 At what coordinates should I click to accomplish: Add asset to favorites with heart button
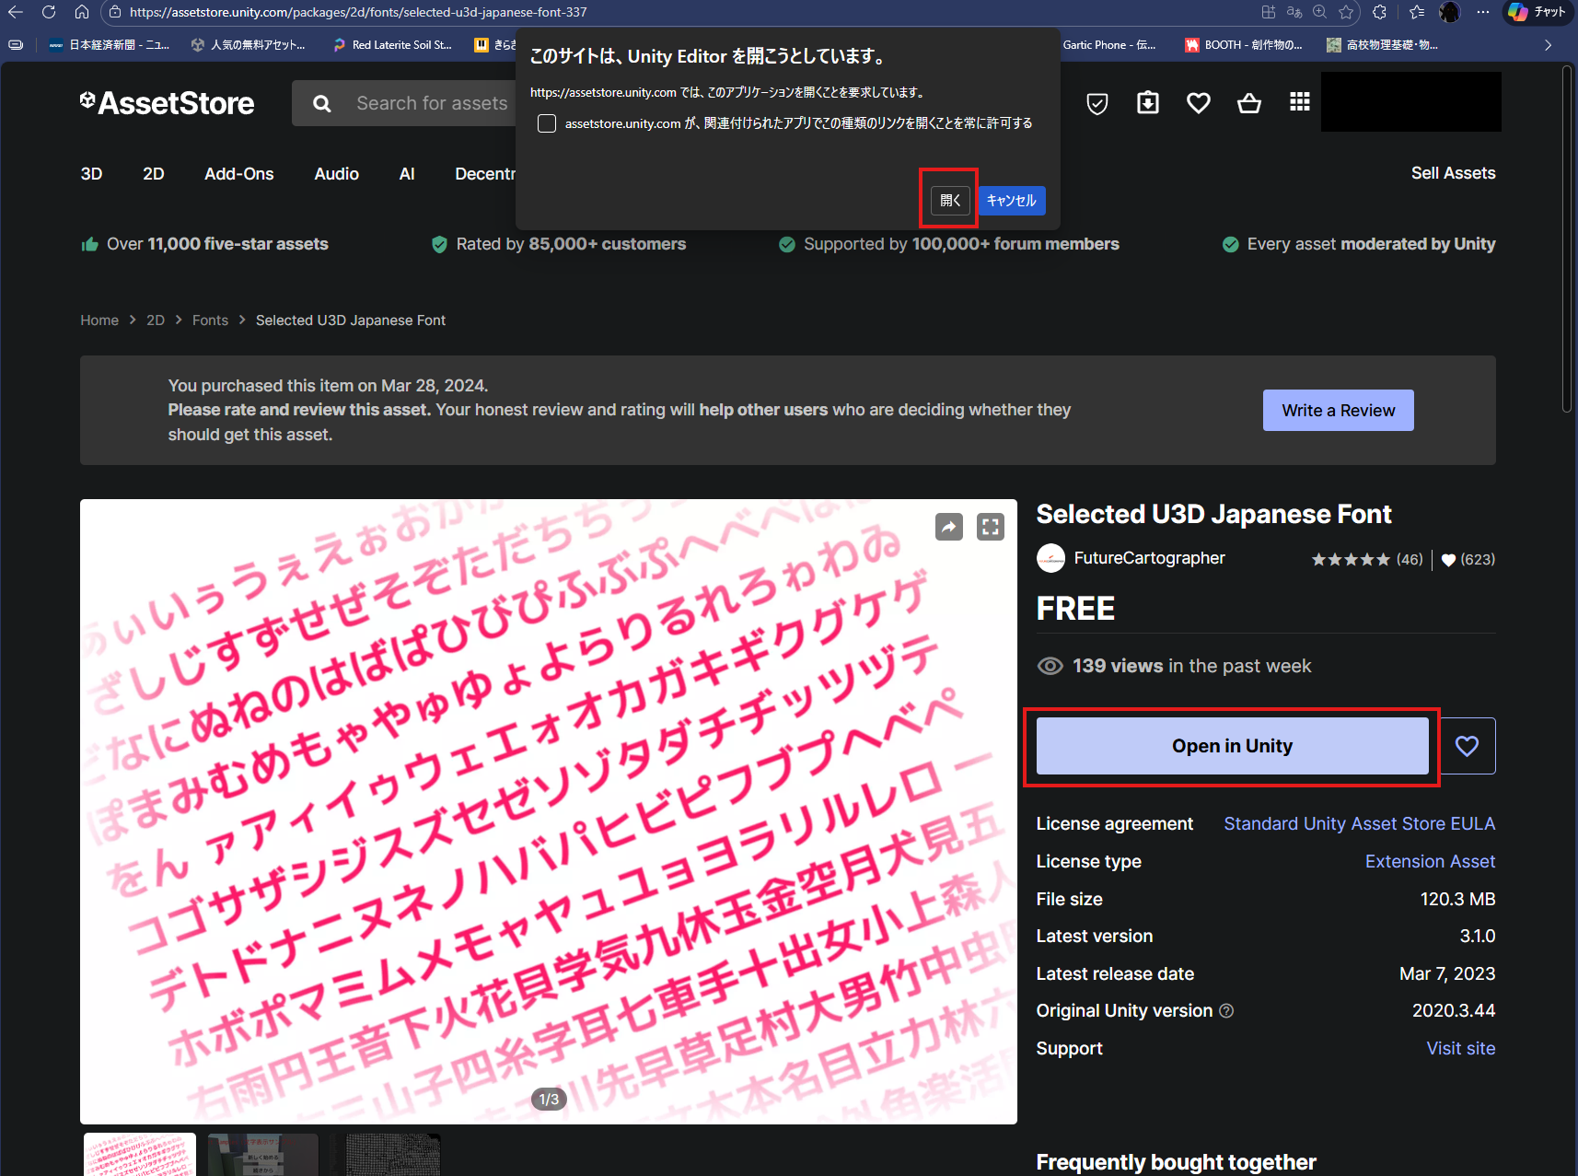1466,746
